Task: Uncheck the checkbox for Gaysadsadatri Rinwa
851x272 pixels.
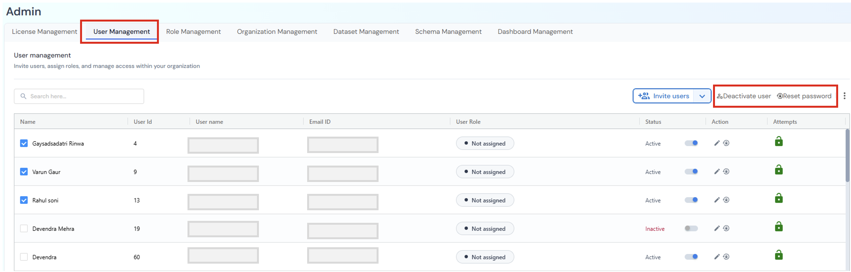Action: (x=24, y=143)
